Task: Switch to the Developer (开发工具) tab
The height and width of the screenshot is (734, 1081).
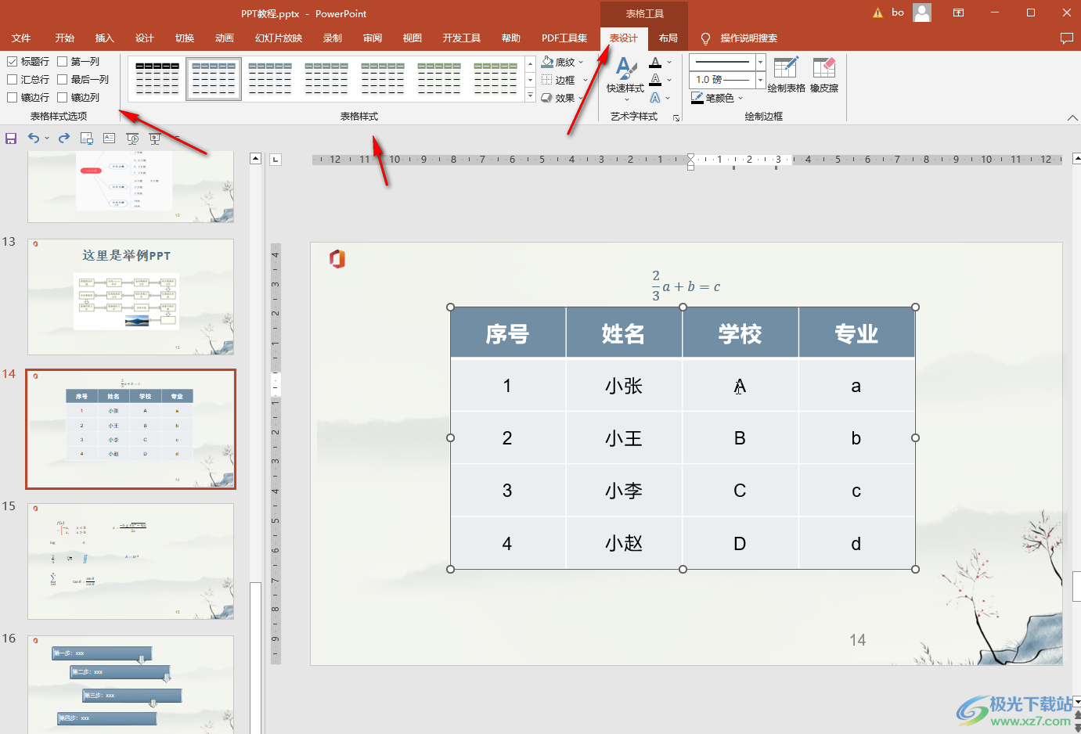Action: pyautogui.click(x=462, y=38)
